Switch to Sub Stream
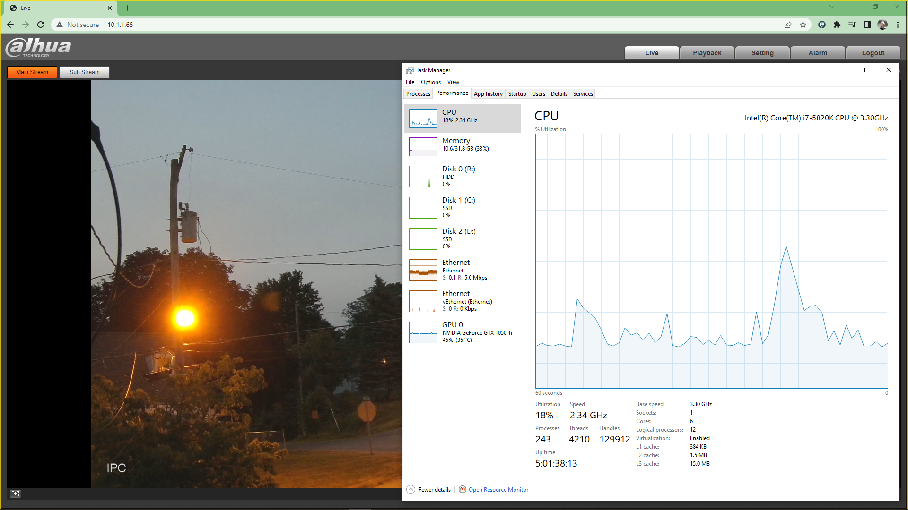908x510 pixels. [x=85, y=72]
